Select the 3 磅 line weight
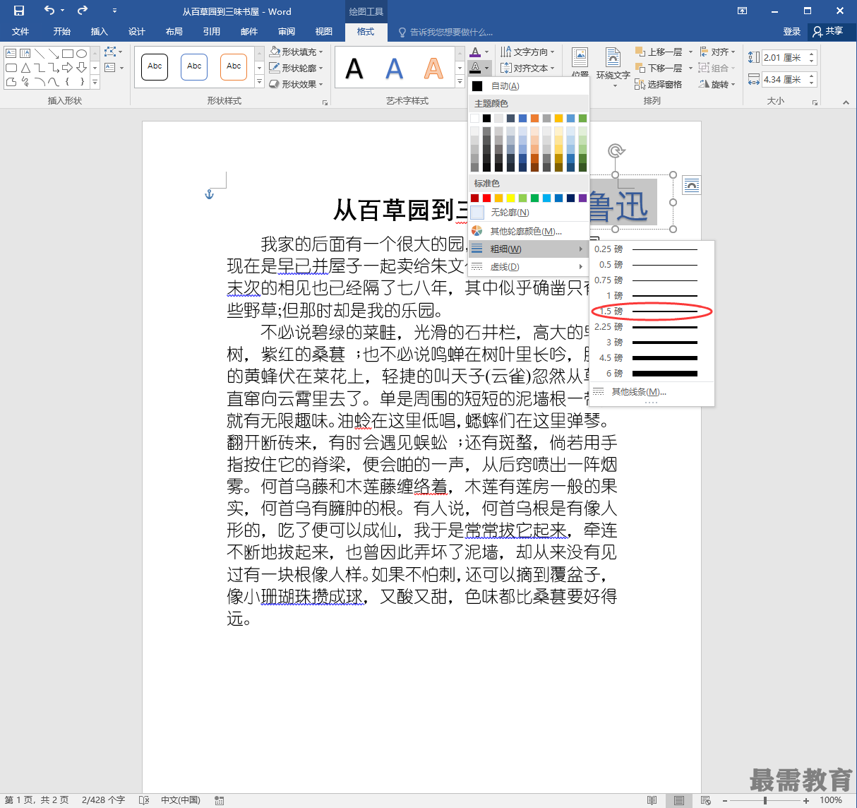Screen dimensions: 857x808 (x=652, y=342)
